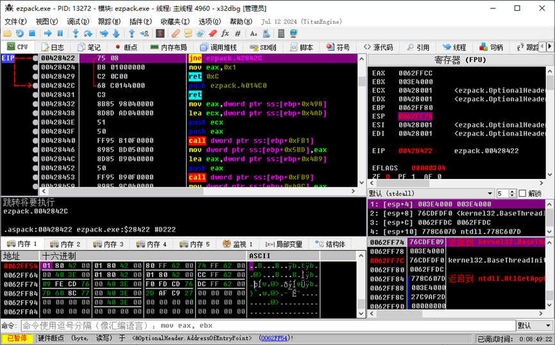
Task: Switch to the SEH链 tab
Action: pyautogui.click(x=263, y=47)
